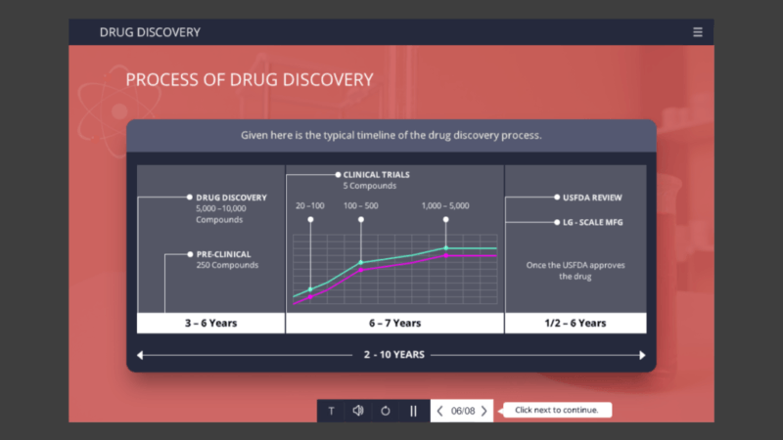Select the USFDA Review label
Screen dimensions: 783x440
click(592, 198)
